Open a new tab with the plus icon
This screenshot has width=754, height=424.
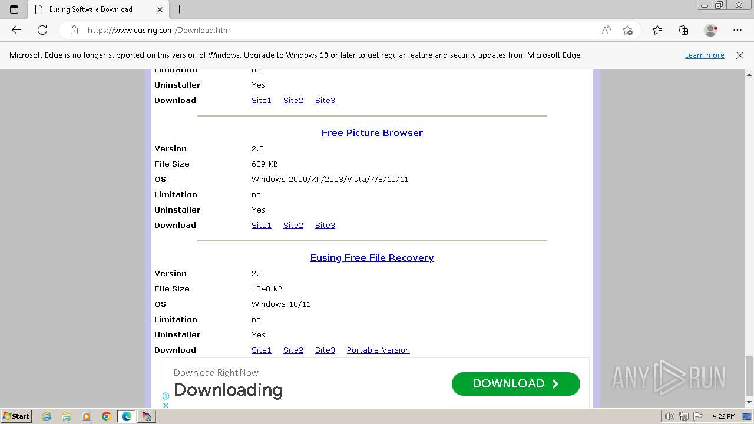click(180, 9)
